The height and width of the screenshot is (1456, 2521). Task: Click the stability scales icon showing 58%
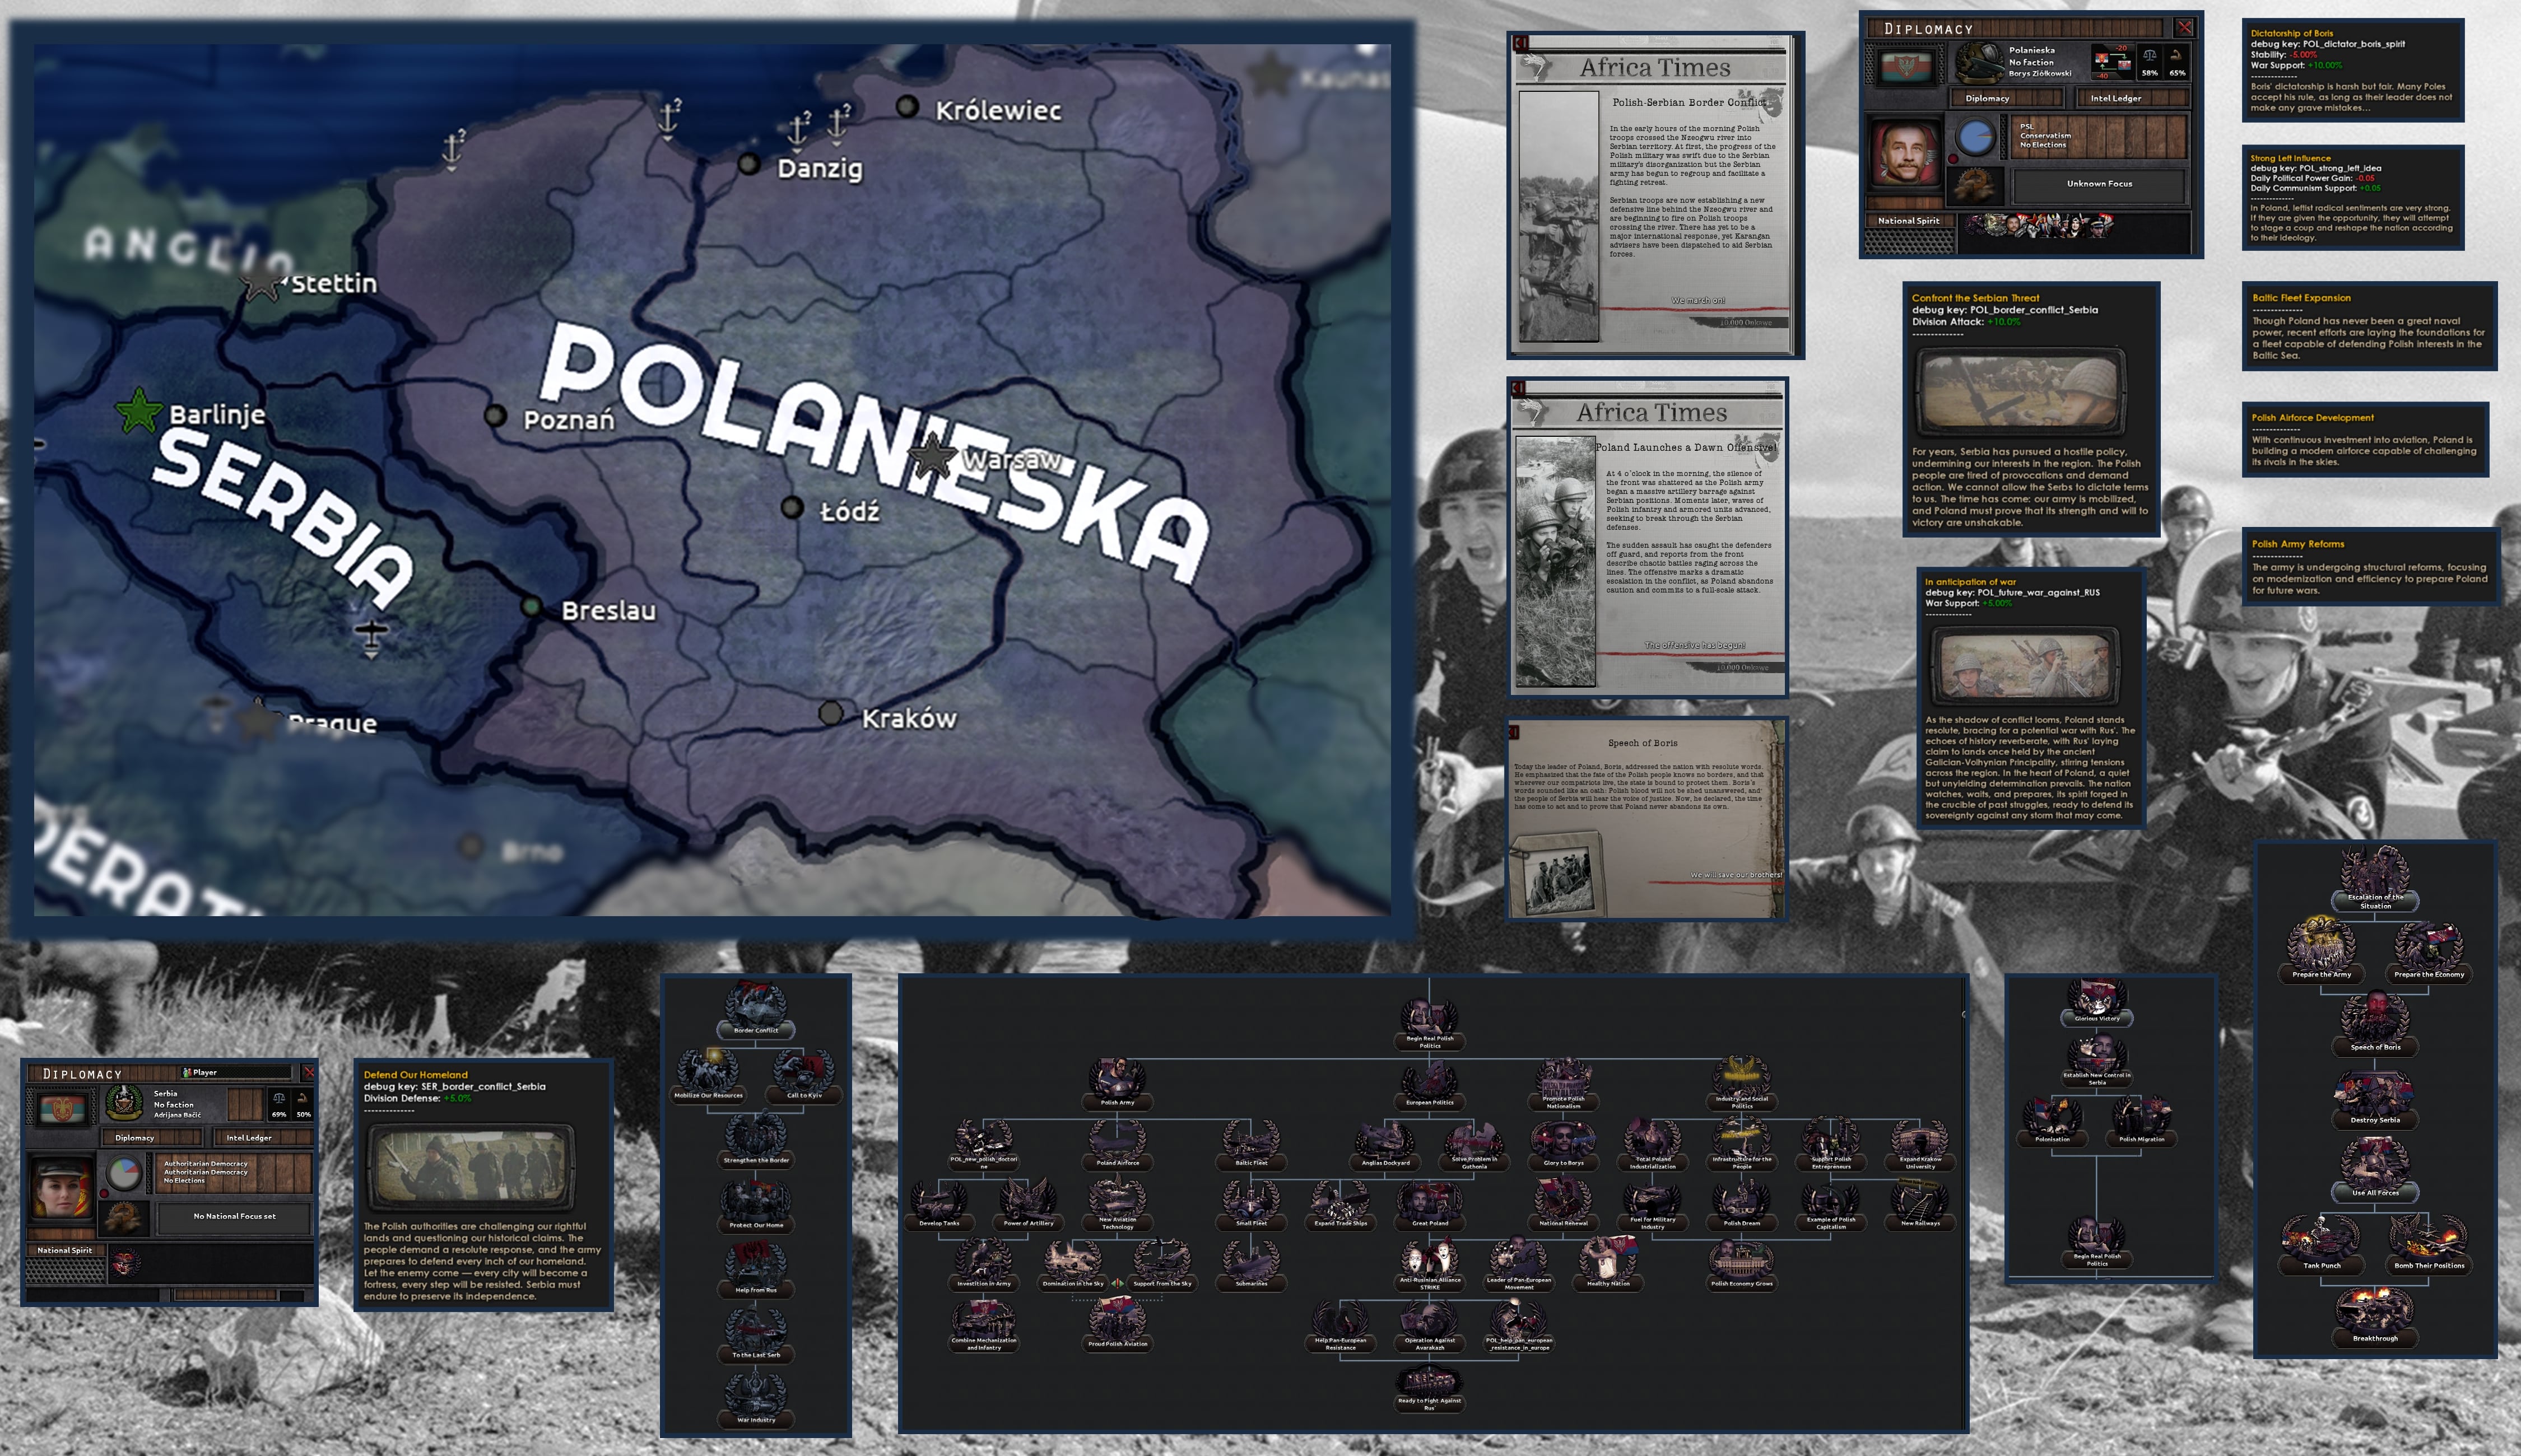click(2149, 58)
